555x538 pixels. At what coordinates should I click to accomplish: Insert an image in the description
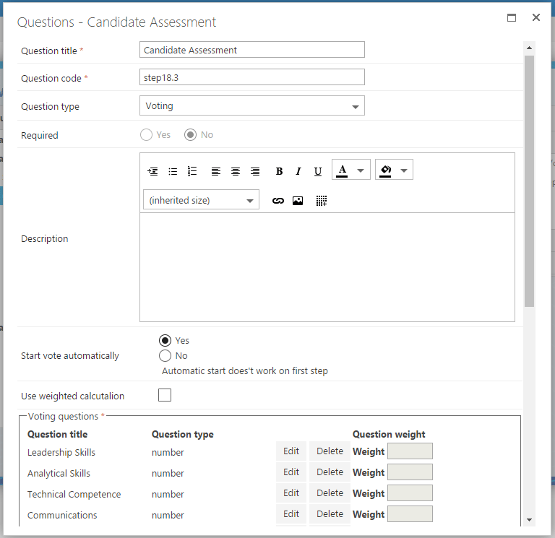(298, 201)
